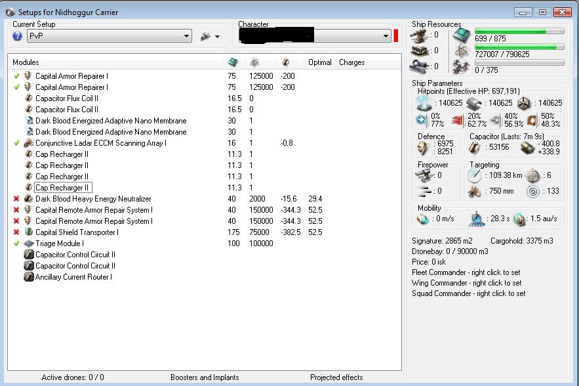This screenshot has height=386, width=579.
Task: Sort by the Modules column header
Action: [x=115, y=62]
